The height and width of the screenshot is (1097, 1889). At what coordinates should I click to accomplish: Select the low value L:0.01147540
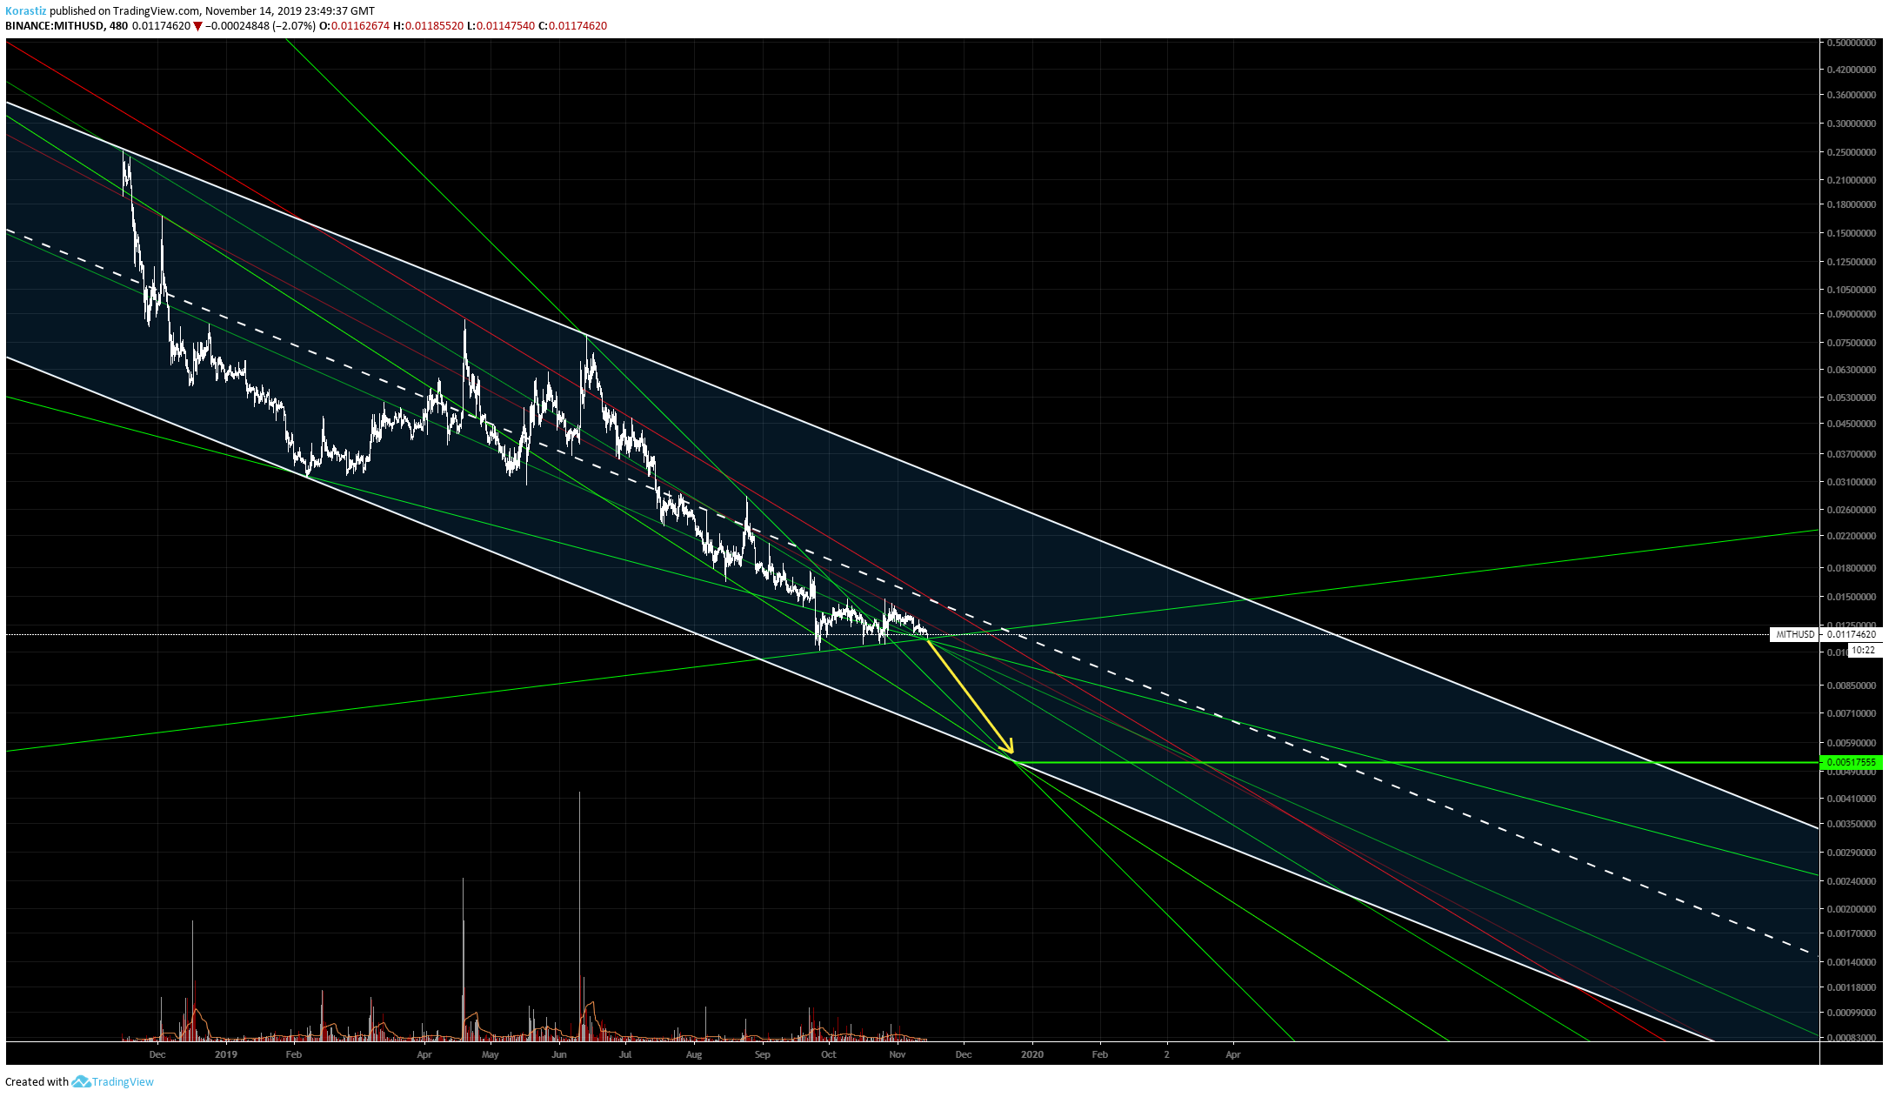501,26
